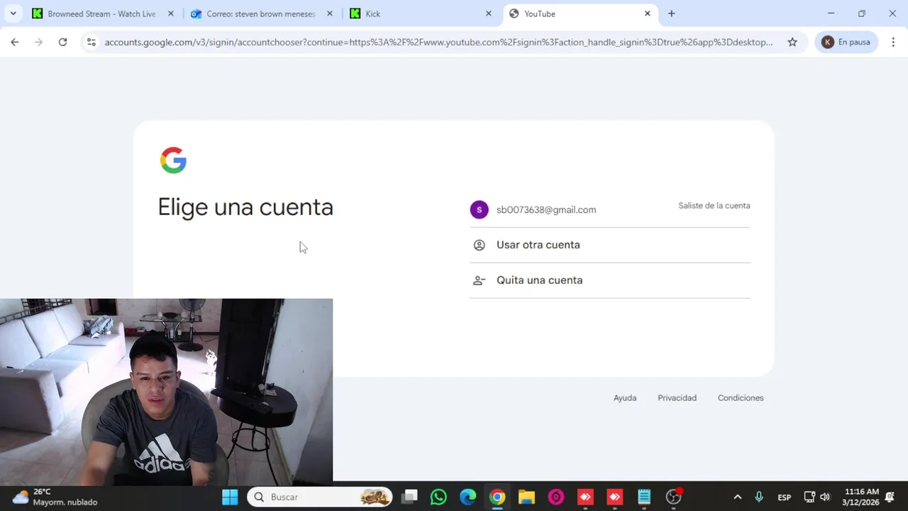The image size is (908, 511).
Task: Open the notifications bell icon
Action: pyautogui.click(x=890, y=497)
